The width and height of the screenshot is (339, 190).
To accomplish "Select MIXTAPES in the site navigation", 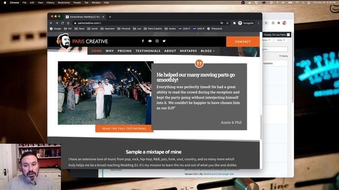I will coord(189,51).
